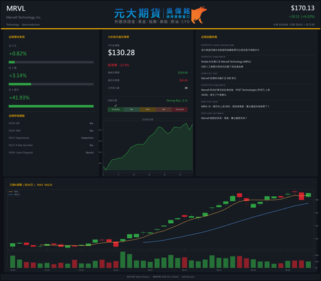The width and height of the screenshot is (321, 281).
Task: Click the low target value $85.00
Action: 184,80
